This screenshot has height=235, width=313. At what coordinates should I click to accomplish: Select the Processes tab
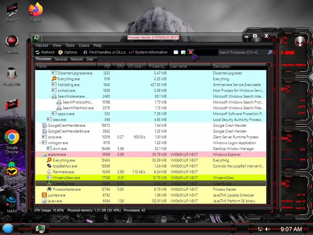[x=43, y=59]
